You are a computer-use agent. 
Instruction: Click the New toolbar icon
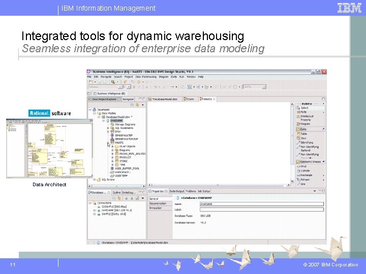(91, 82)
